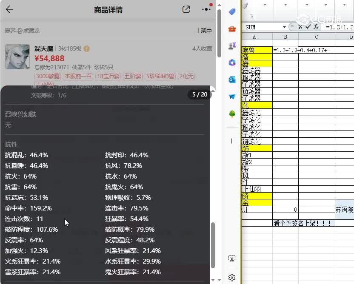This screenshot has height=284, width=354.
Task: Go back using the top-left arrow
Action: pos(9,9)
